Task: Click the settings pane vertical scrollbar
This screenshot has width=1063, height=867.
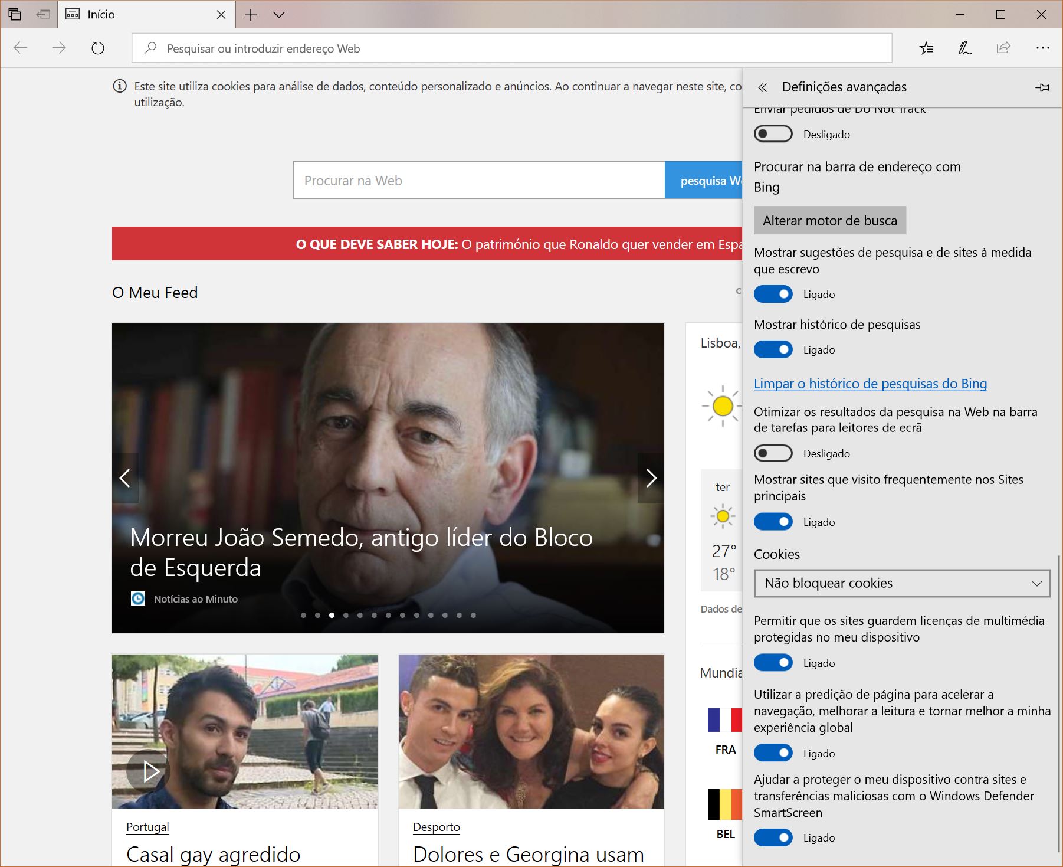Action: point(1059,704)
